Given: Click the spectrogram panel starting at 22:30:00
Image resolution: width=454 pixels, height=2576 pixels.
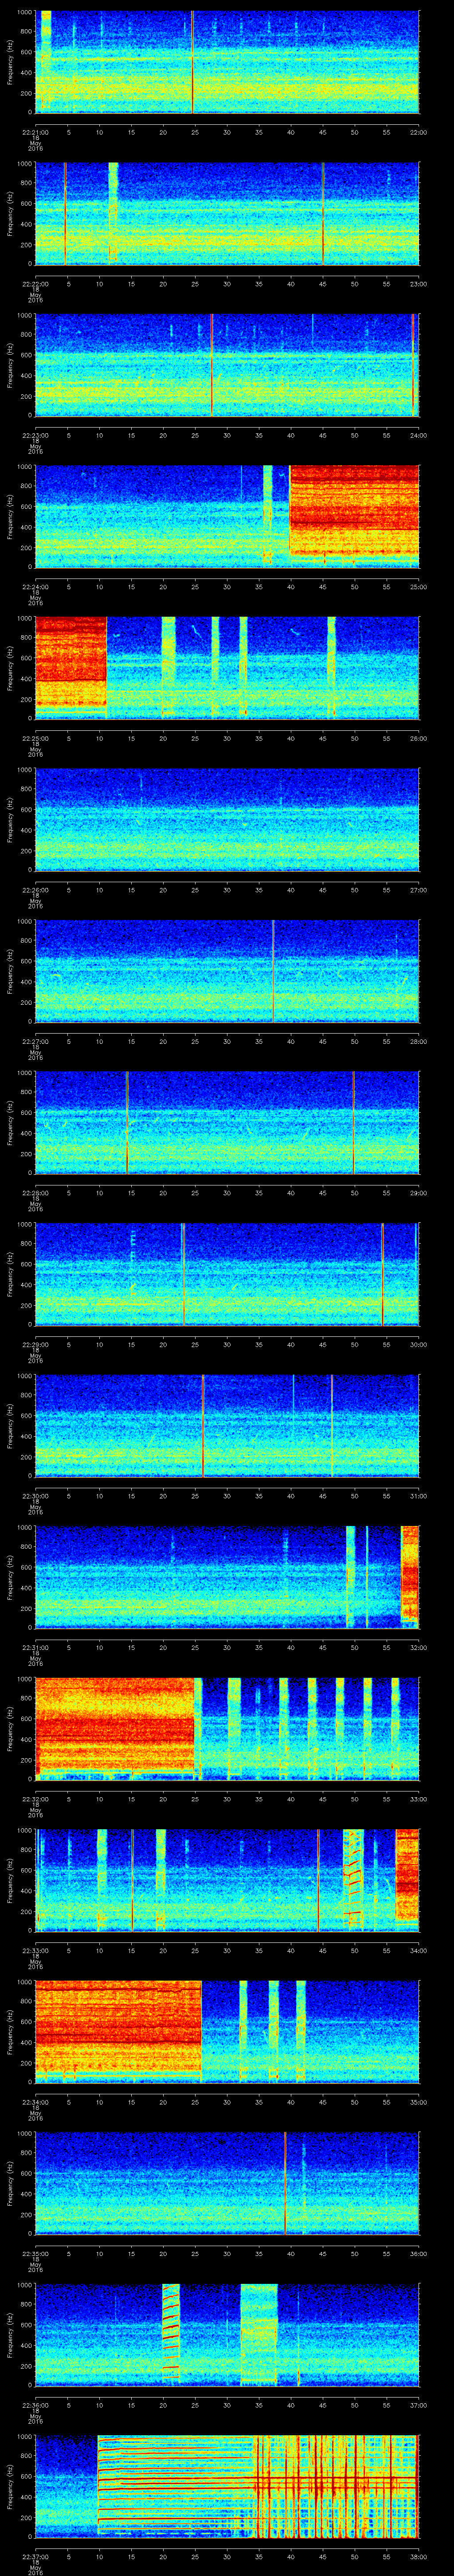Looking at the screenshot, I should pos(227,1425).
